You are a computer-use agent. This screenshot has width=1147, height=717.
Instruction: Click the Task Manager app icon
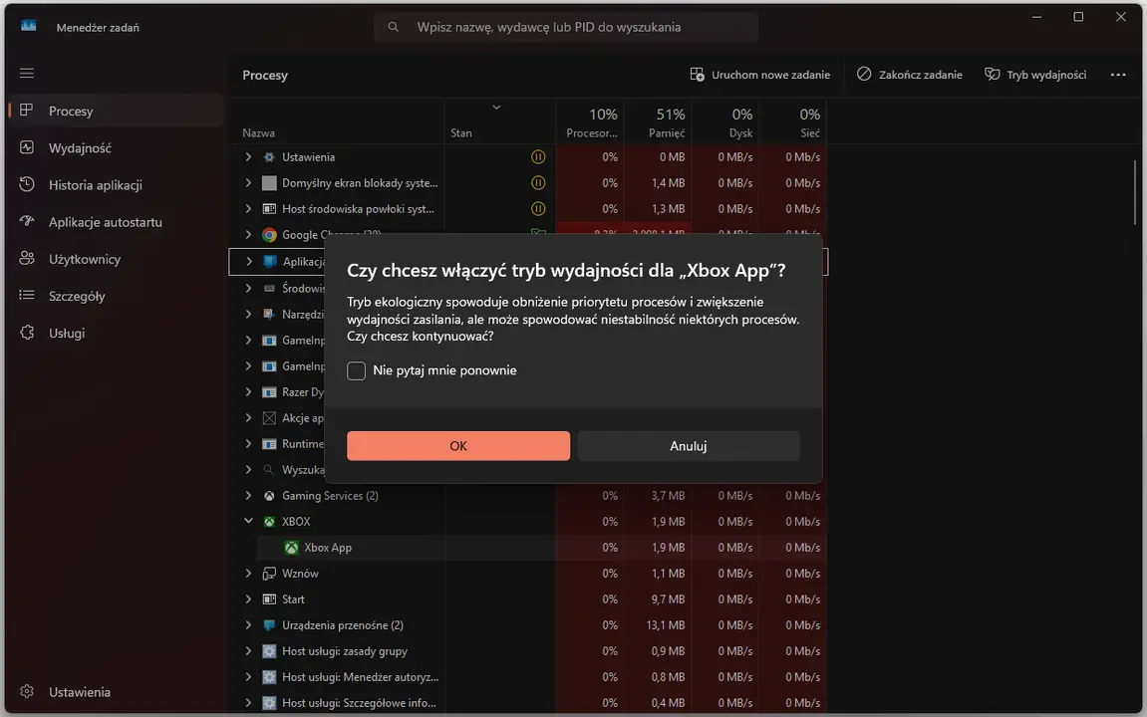29,26
